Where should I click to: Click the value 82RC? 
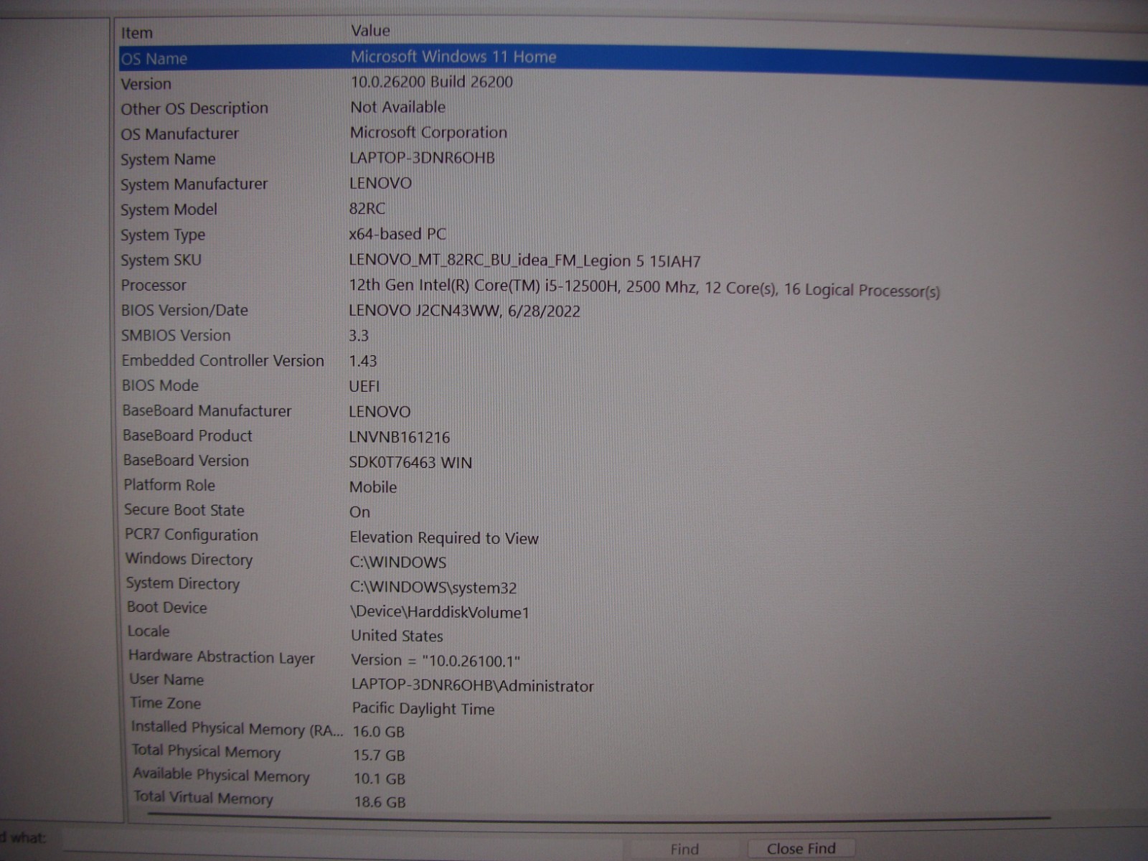coord(367,209)
